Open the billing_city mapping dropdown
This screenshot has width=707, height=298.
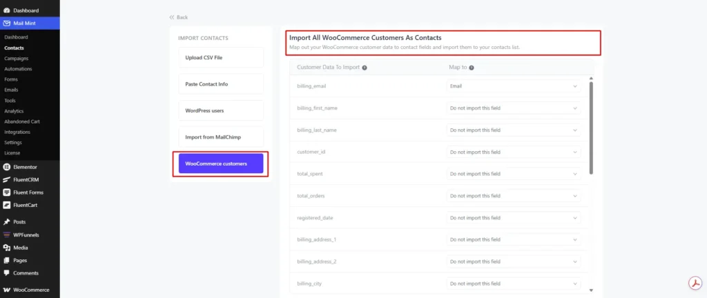click(x=514, y=284)
